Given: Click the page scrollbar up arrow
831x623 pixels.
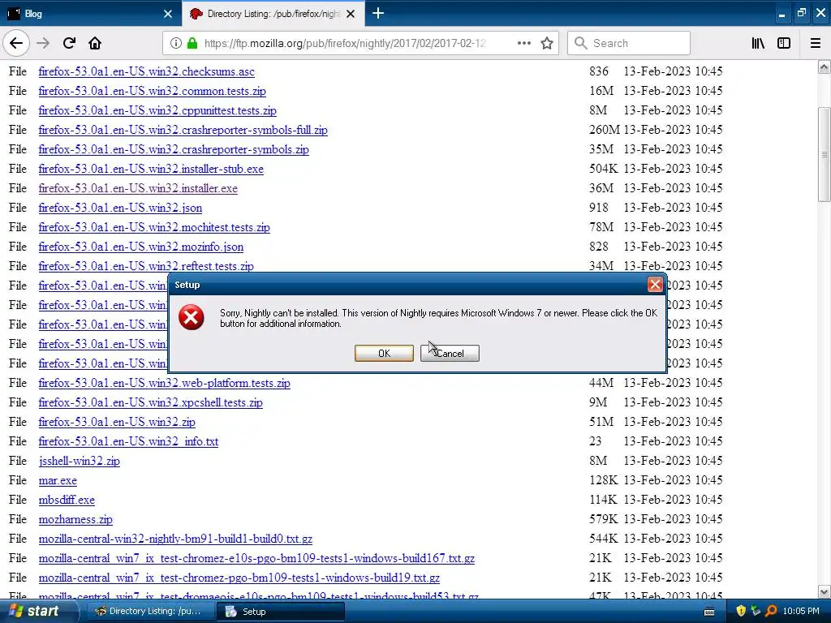Looking at the screenshot, I should 824,67.
